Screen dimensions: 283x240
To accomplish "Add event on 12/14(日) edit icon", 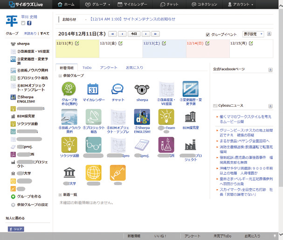I will tap(207, 43).
